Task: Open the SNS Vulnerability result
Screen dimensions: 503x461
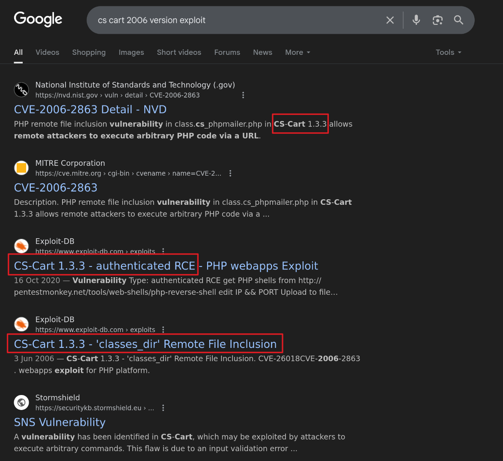Action: tap(60, 422)
